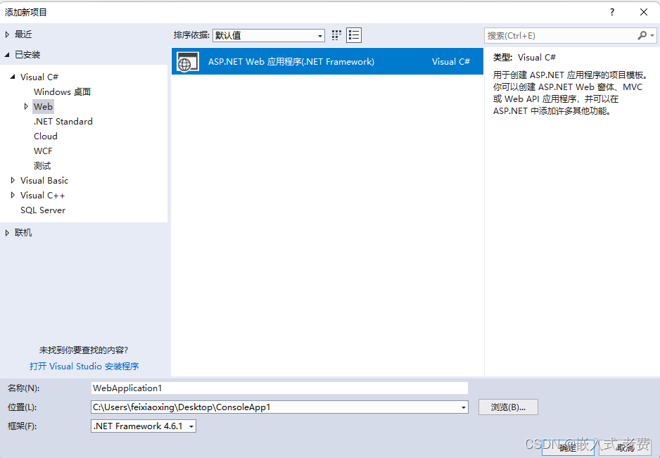Click the 打开 Visual Studio 安装程序 link
The image size is (660, 458).
84,366
